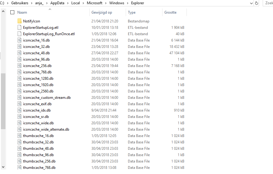Click the iconcache_custom_stream.db file icon

pyautogui.click(x=19, y=98)
